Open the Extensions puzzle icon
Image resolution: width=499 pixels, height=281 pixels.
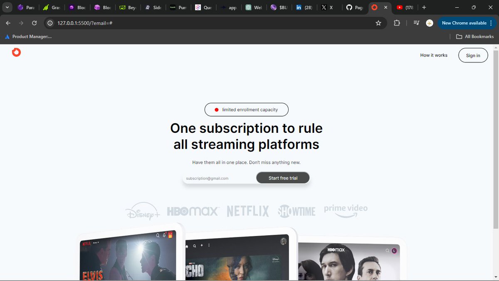(397, 23)
